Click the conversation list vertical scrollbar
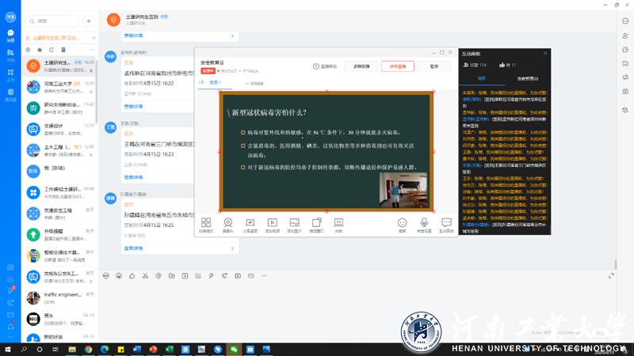The image size is (634, 356). click(x=97, y=91)
